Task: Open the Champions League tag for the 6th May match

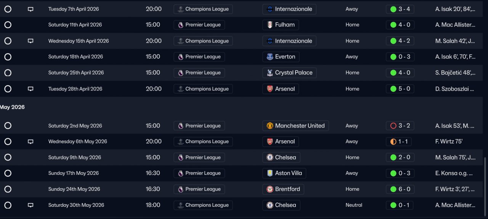Action: [203, 142]
